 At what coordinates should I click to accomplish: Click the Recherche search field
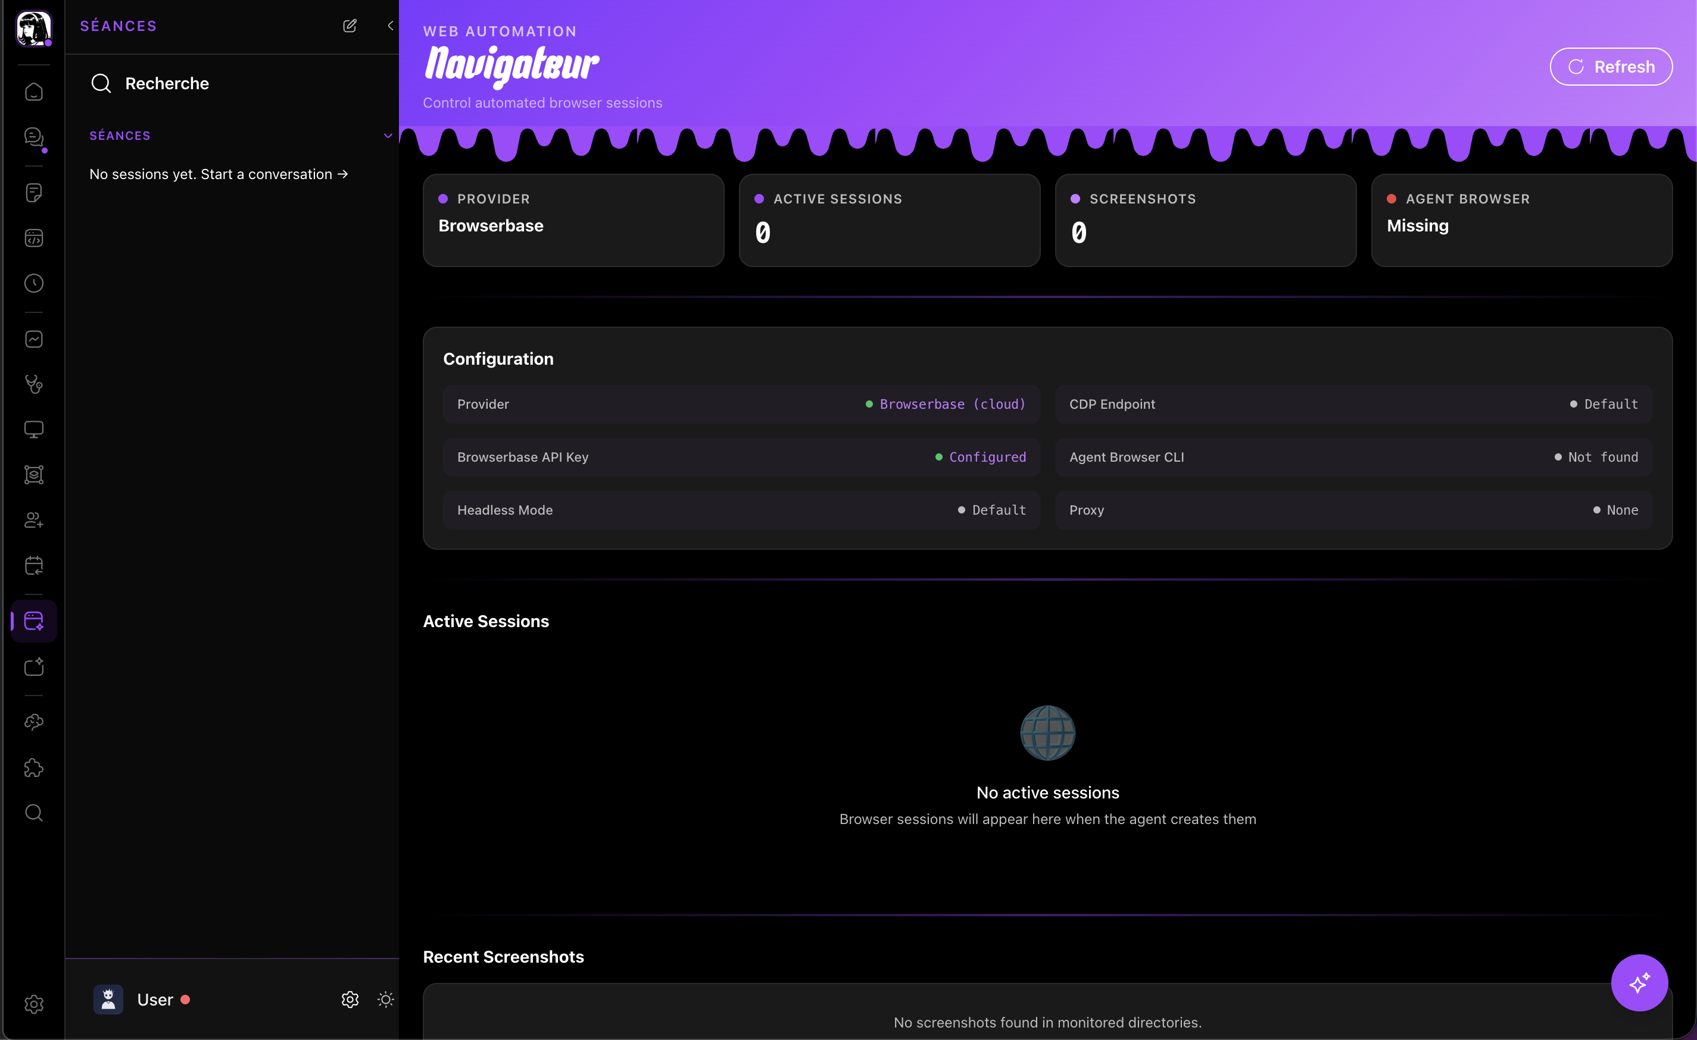tap(167, 83)
